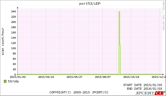Click the peak of the 240 spike
The width and height of the screenshot is (166, 96).
(119, 12)
